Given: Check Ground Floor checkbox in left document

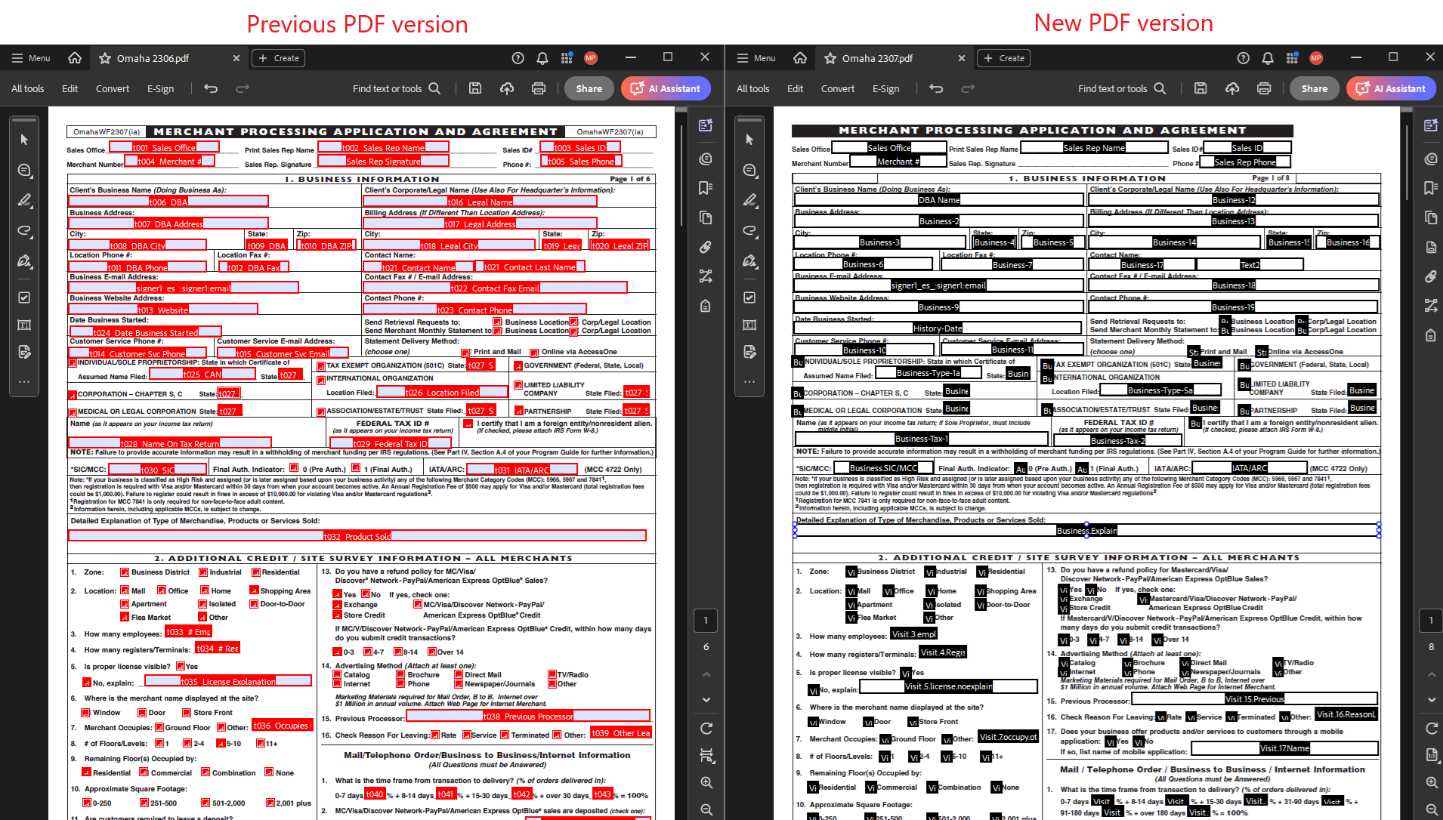Looking at the screenshot, I should tap(159, 728).
